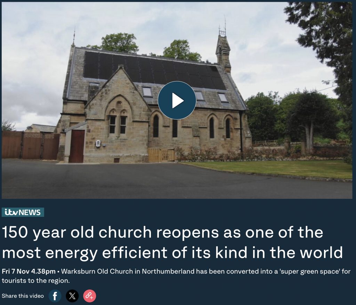
Task: Open the 150 year old church headline
Action: coord(172,242)
